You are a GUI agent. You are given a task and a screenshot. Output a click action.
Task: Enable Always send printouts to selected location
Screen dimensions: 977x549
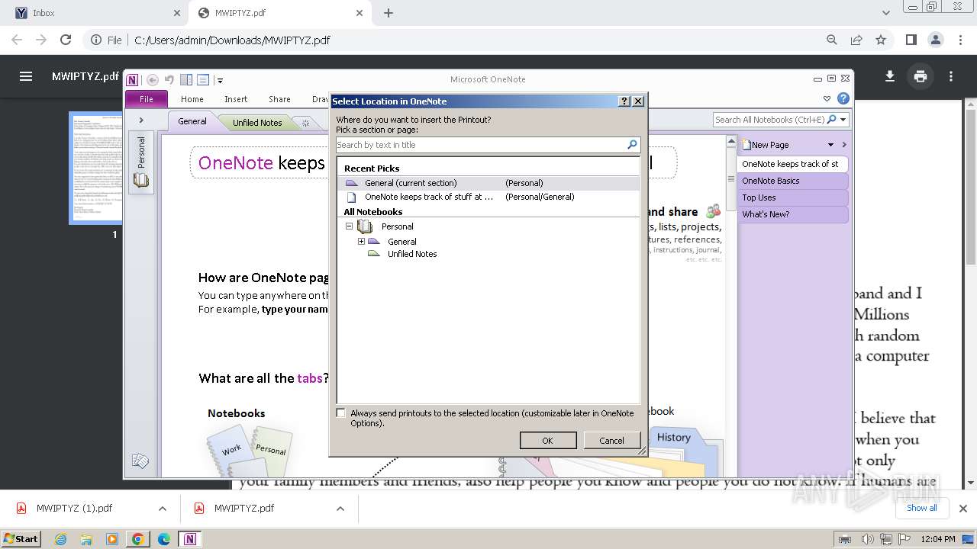340,413
